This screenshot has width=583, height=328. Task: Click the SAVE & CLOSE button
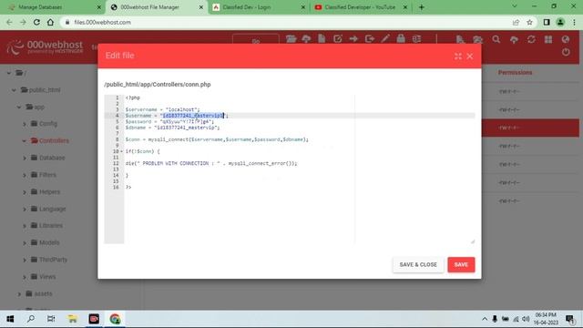coord(418,265)
